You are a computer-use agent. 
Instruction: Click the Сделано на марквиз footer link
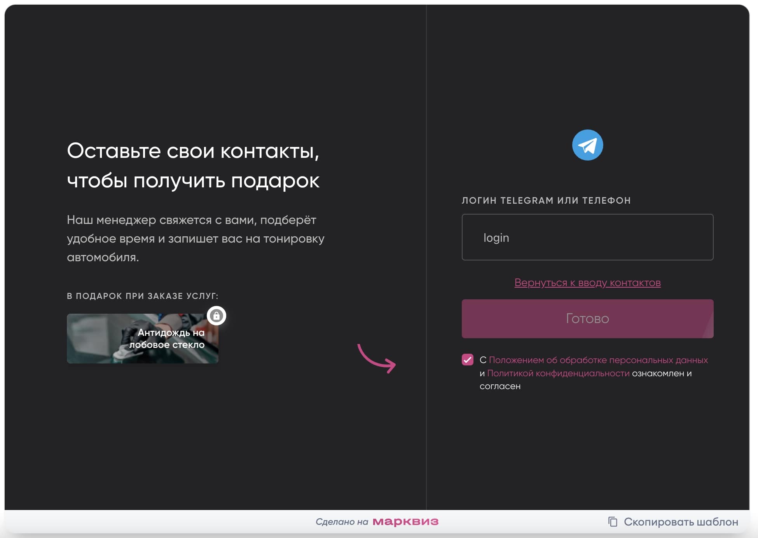point(378,522)
